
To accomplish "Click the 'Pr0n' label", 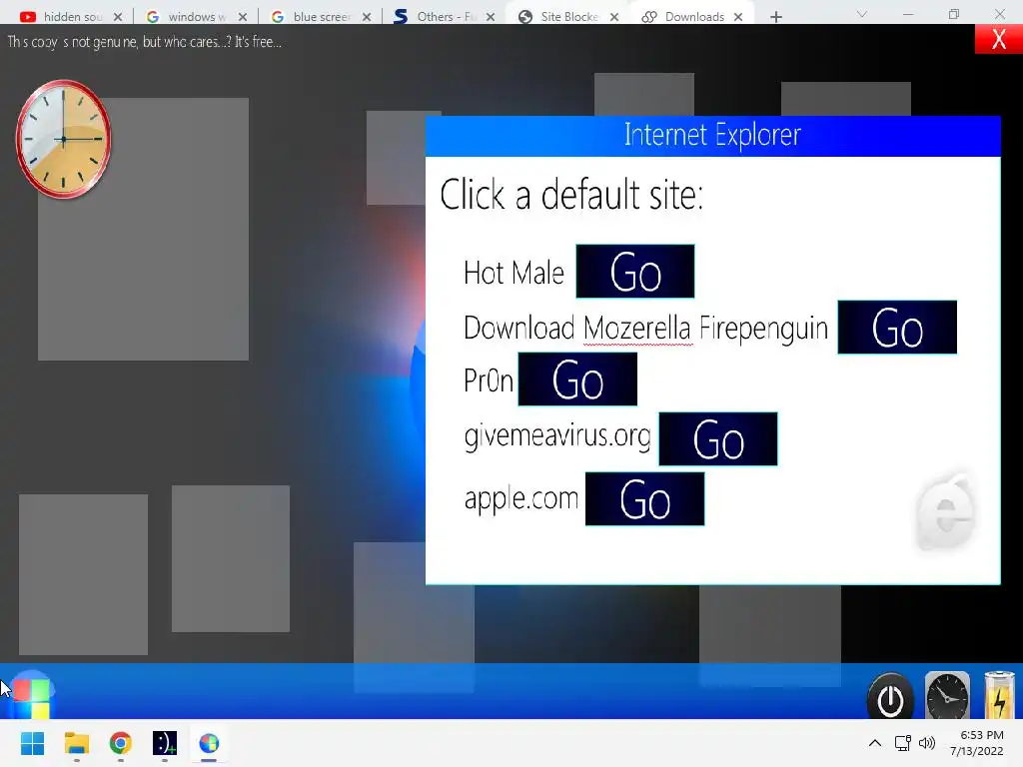I will (488, 381).
